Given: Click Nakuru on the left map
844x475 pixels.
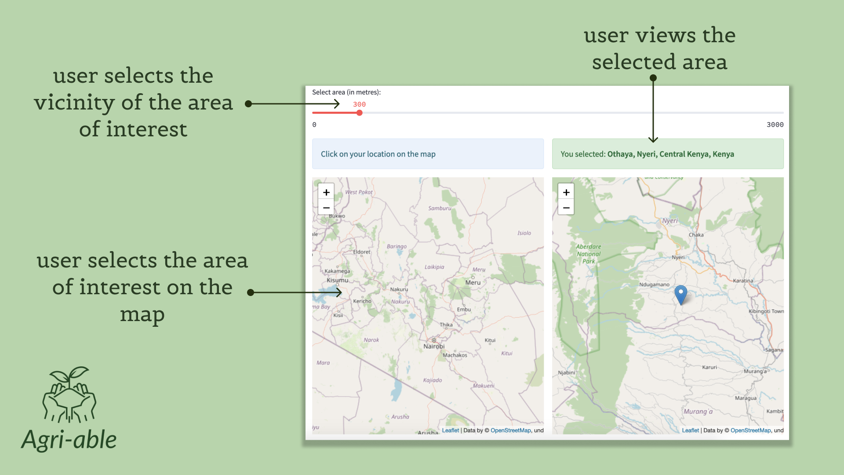Looking at the screenshot, I should pyautogui.click(x=399, y=289).
